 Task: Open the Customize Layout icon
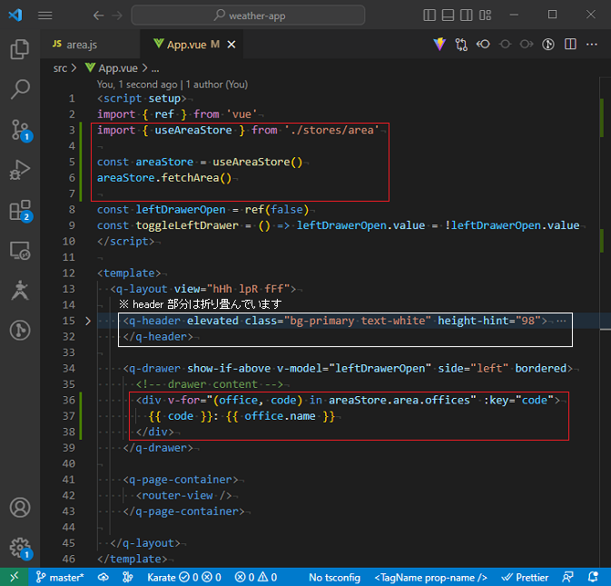click(x=485, y=15)
